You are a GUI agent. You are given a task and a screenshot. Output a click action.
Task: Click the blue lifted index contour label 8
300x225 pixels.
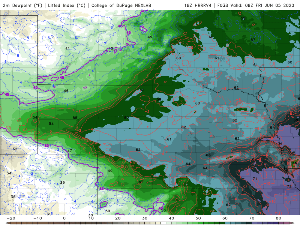coord(112,27)
